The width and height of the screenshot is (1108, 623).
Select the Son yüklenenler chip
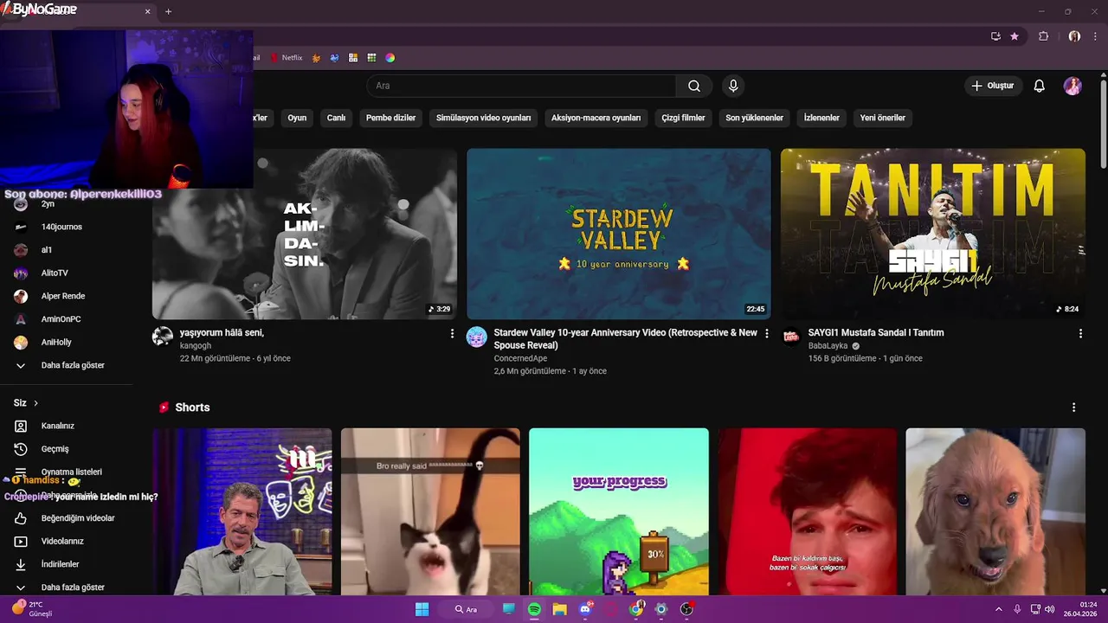(x=754, y=118)
